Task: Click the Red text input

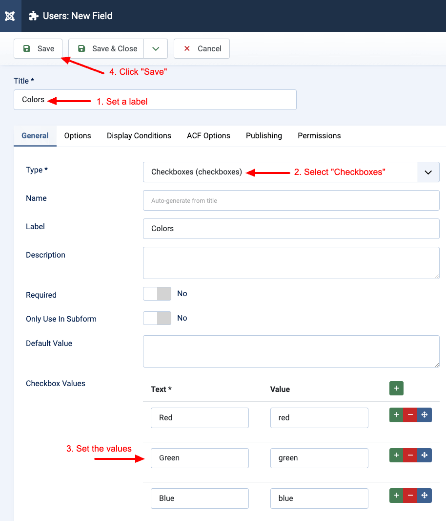Action: tap(200, 418)
